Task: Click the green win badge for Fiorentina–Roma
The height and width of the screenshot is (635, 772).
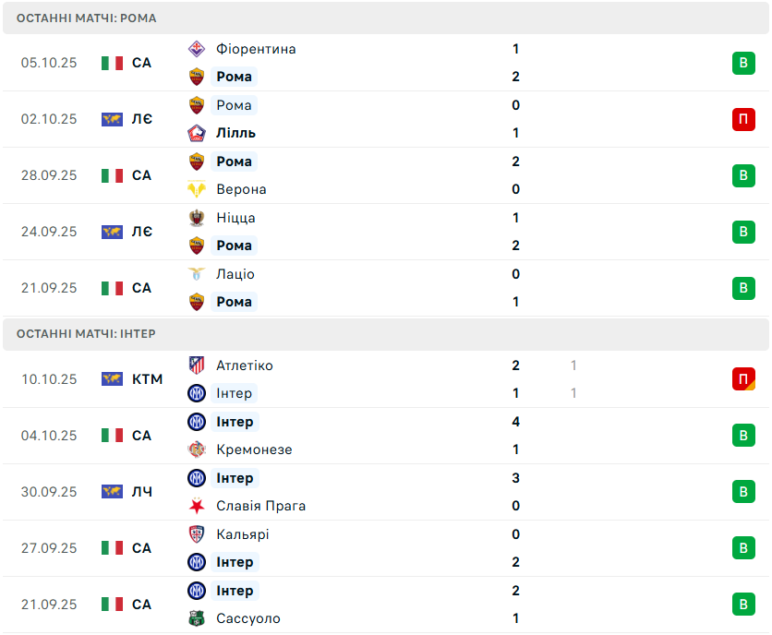Action: (743, 63)
